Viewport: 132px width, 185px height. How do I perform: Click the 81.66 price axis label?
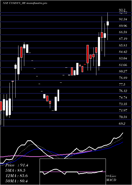(123, 65)
